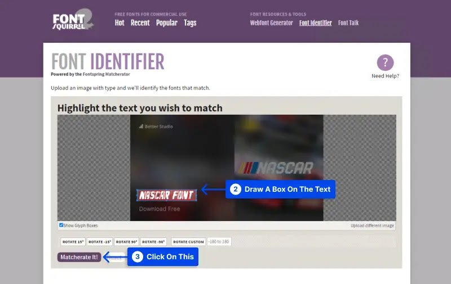This screenshot has height=284, width=451.
Task: Click the Rotate -90° button
Action: point(153,242)
